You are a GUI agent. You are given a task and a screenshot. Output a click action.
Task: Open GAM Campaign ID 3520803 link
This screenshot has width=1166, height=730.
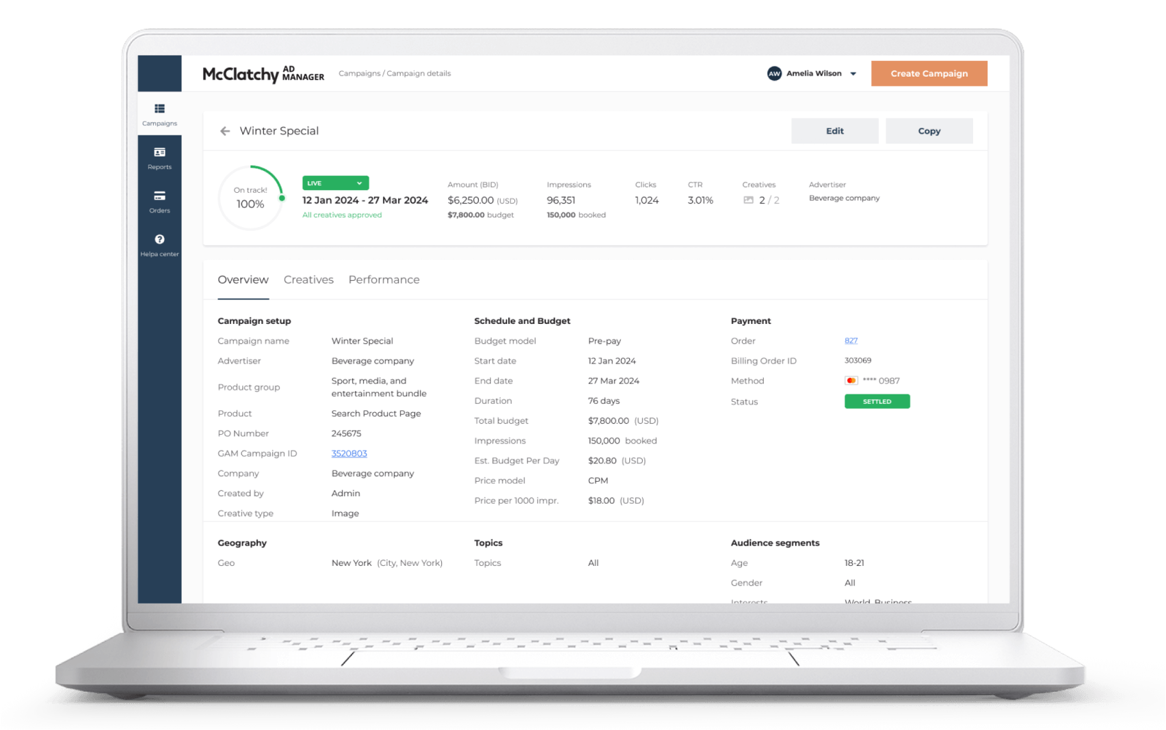(349, 453)
